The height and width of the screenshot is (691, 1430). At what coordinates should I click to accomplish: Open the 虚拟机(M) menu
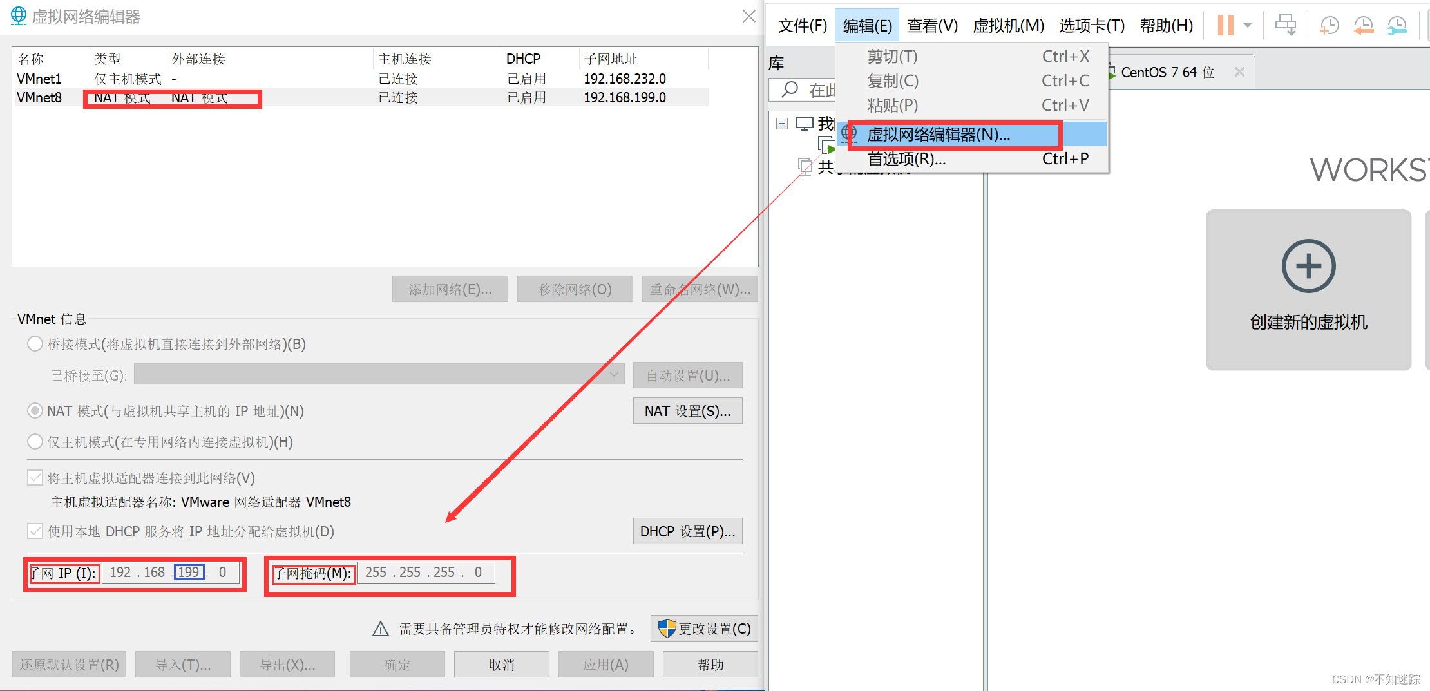[x=1008, y=26]
